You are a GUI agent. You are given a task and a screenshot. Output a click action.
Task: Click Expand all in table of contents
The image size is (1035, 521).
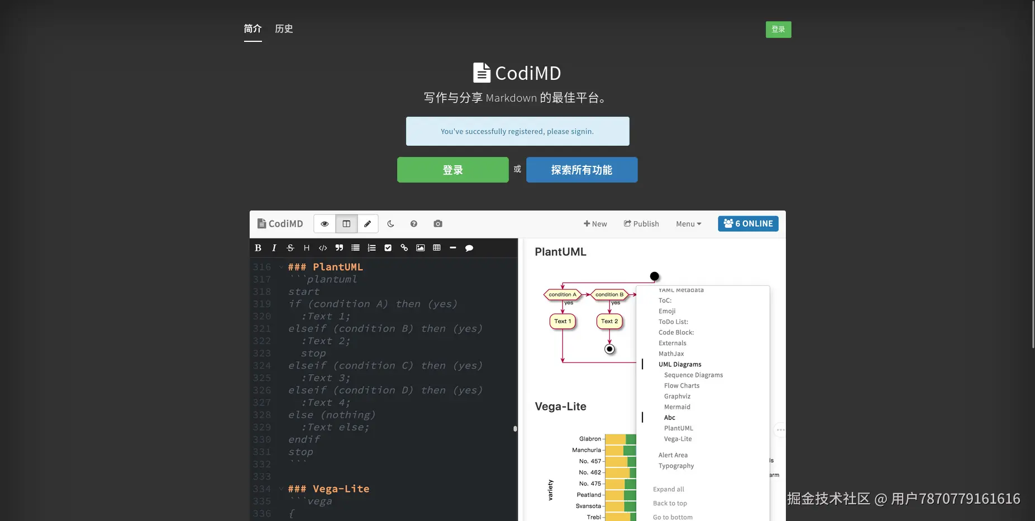tap(669, 489)
